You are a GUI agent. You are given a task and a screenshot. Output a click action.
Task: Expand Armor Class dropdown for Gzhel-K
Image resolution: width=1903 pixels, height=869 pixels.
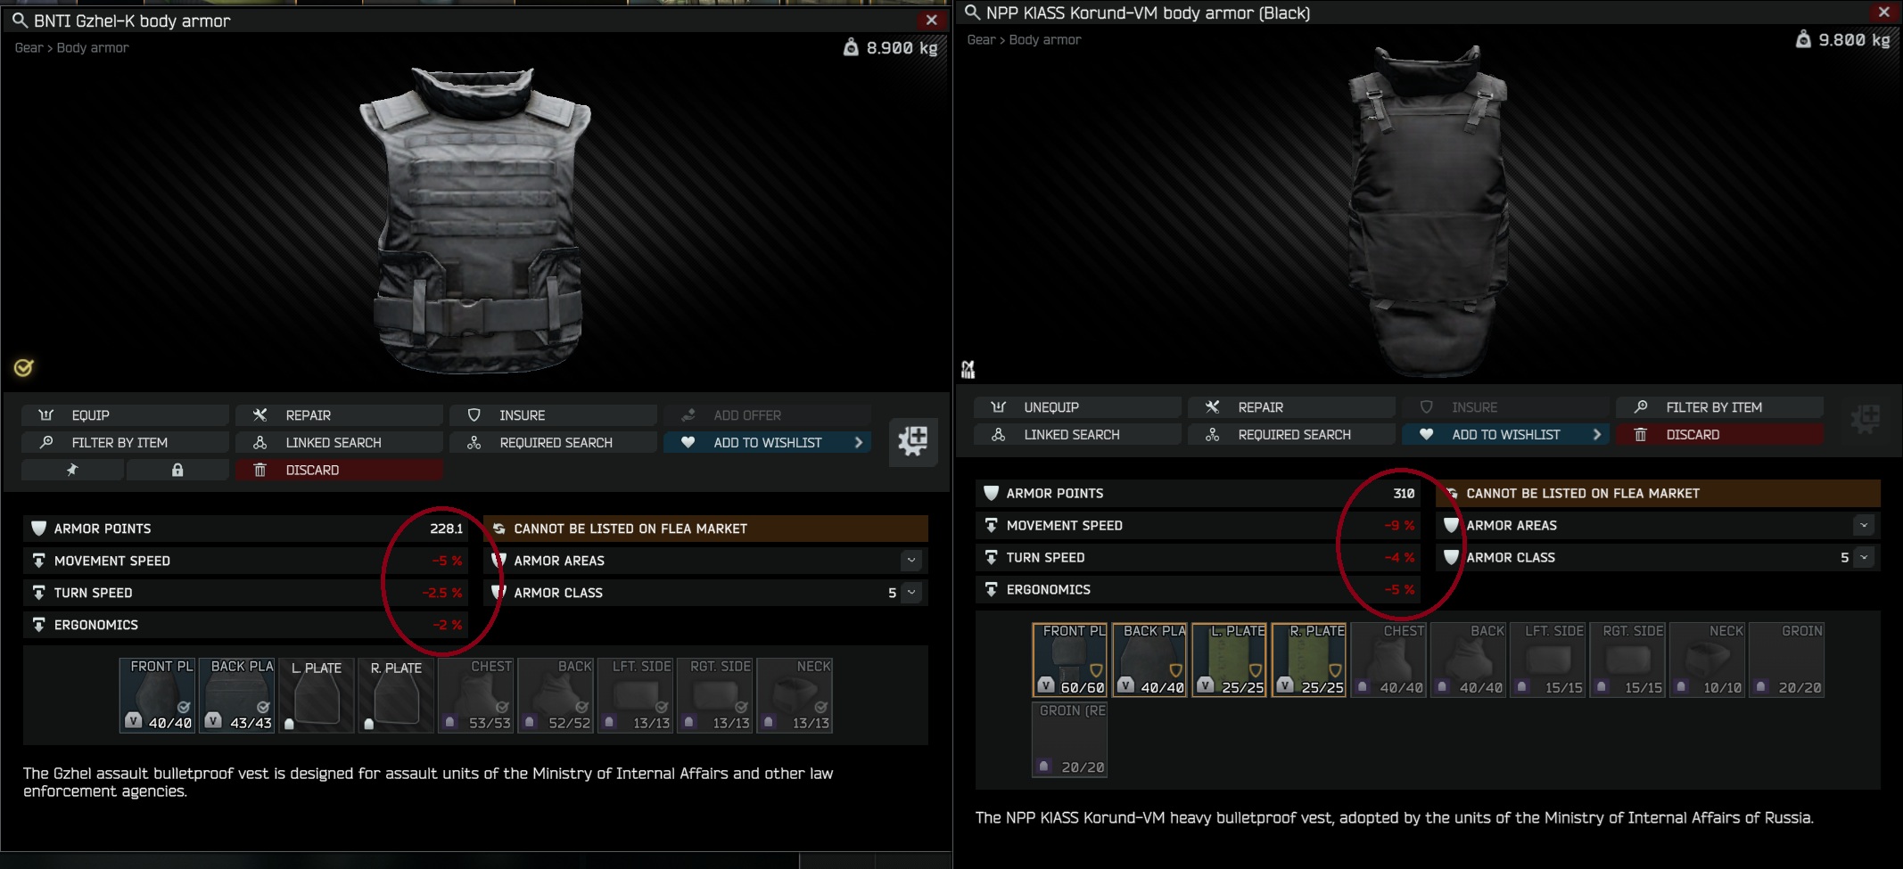tap(910, 593)
